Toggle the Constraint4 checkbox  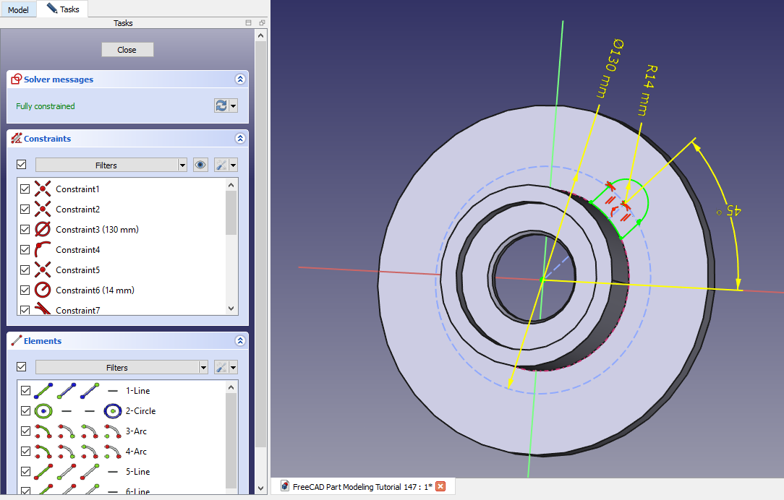point(25,250)
